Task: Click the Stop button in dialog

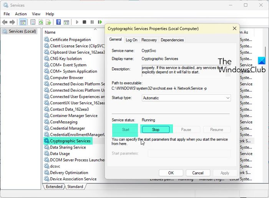Action: coord(156,130)
